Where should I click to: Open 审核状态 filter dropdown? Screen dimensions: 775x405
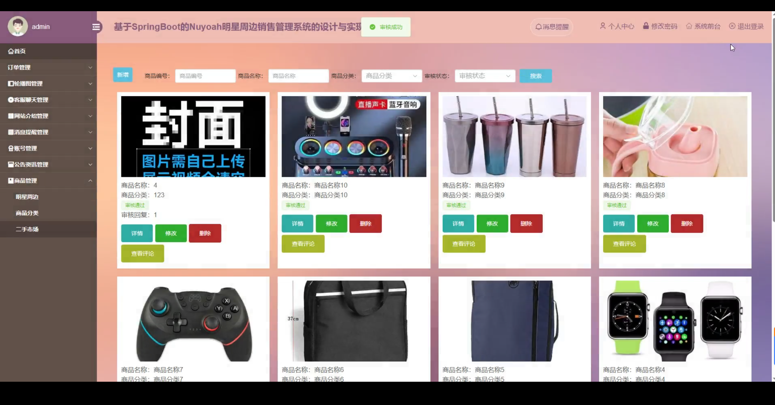click(484, 76)
